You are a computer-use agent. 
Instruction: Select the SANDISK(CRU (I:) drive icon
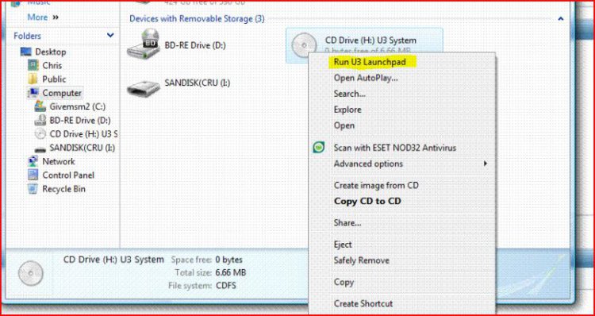tap(143, 87)
